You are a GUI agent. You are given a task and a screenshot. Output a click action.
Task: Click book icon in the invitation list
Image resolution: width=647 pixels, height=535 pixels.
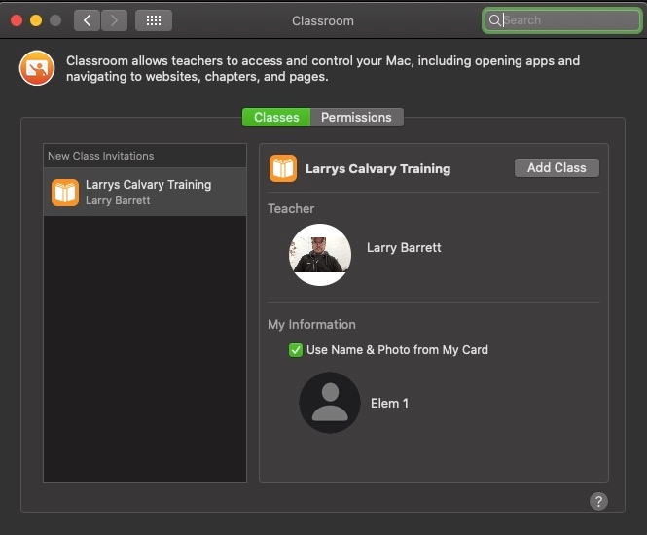(x=65, y=193)
